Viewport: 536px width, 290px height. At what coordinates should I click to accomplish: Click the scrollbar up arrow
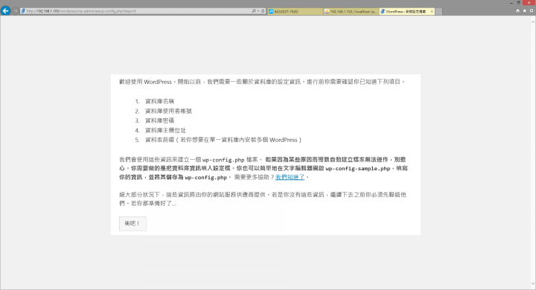(533, 22)
